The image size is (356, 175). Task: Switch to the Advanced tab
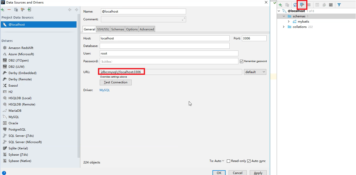pyautogui.click(x=147, y=29)
